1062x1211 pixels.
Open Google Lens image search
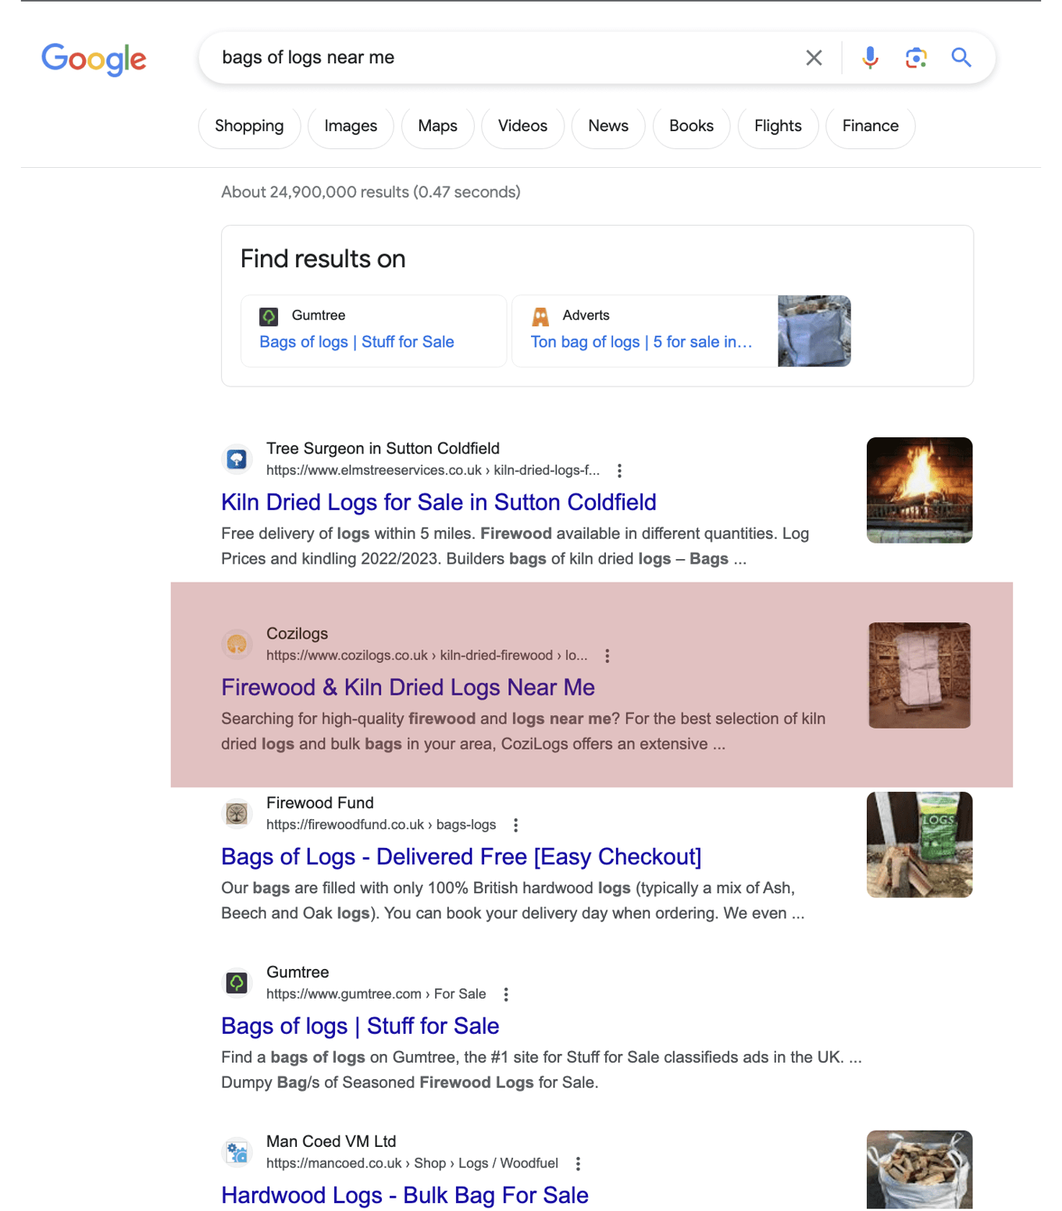916,58
